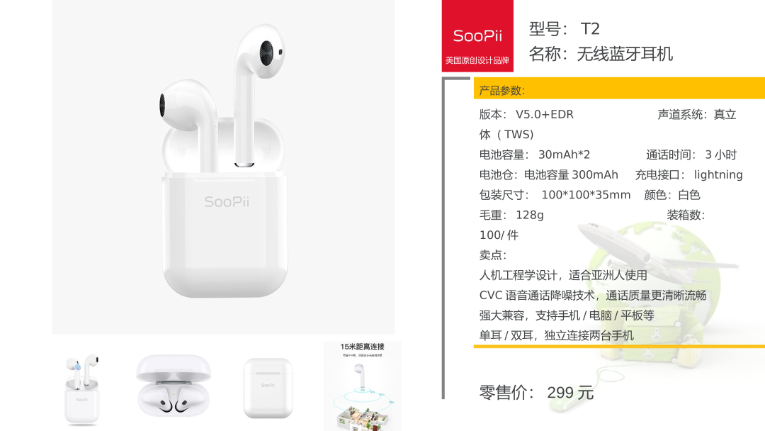Click the 美国原创设计品牌 tagline under logo
Viewport: 765px width, 431px height.
(477, 60)
